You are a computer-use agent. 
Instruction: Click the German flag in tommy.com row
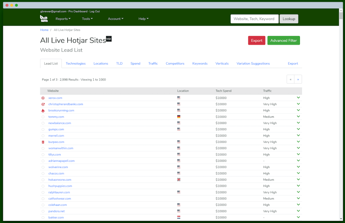coord(179,117)
